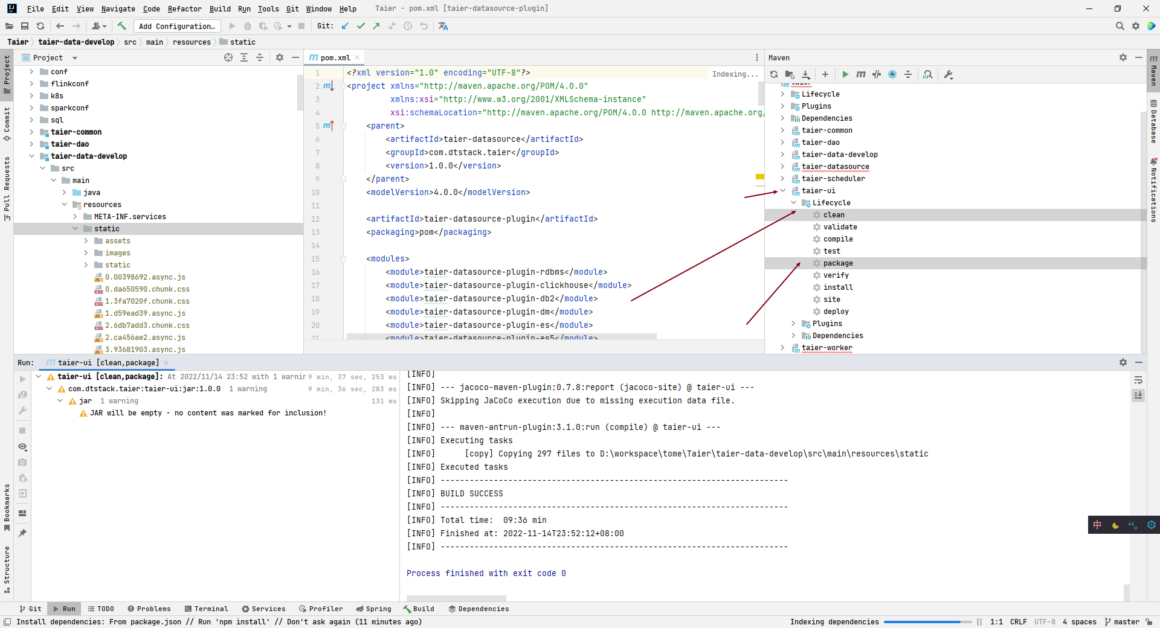This screenshot has height=628, width=1160.
Task: Download sources and documentation in Maven panel
Action: tap(805, 74)
